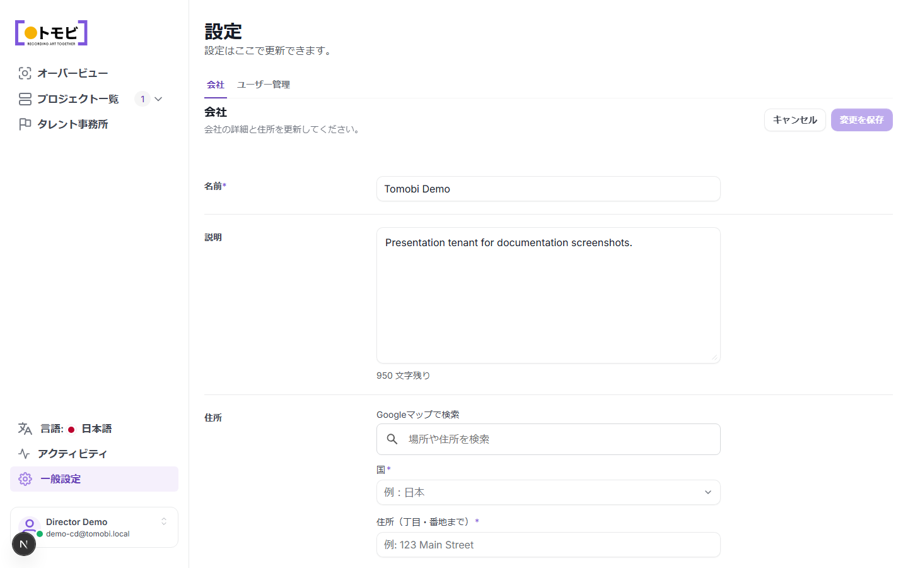Click the 名前 field containing Tomobi Demo
Viewport: 908px width, 568px height.
pos(549,189)
